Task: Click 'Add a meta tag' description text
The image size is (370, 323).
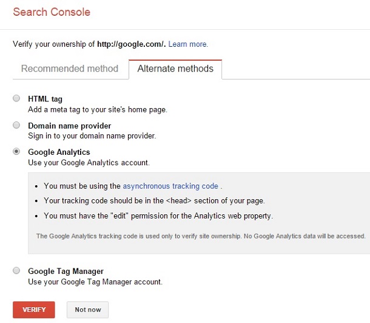Action: (97, 110)
